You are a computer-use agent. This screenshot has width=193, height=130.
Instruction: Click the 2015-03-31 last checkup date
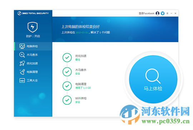[x=82, y=32]
